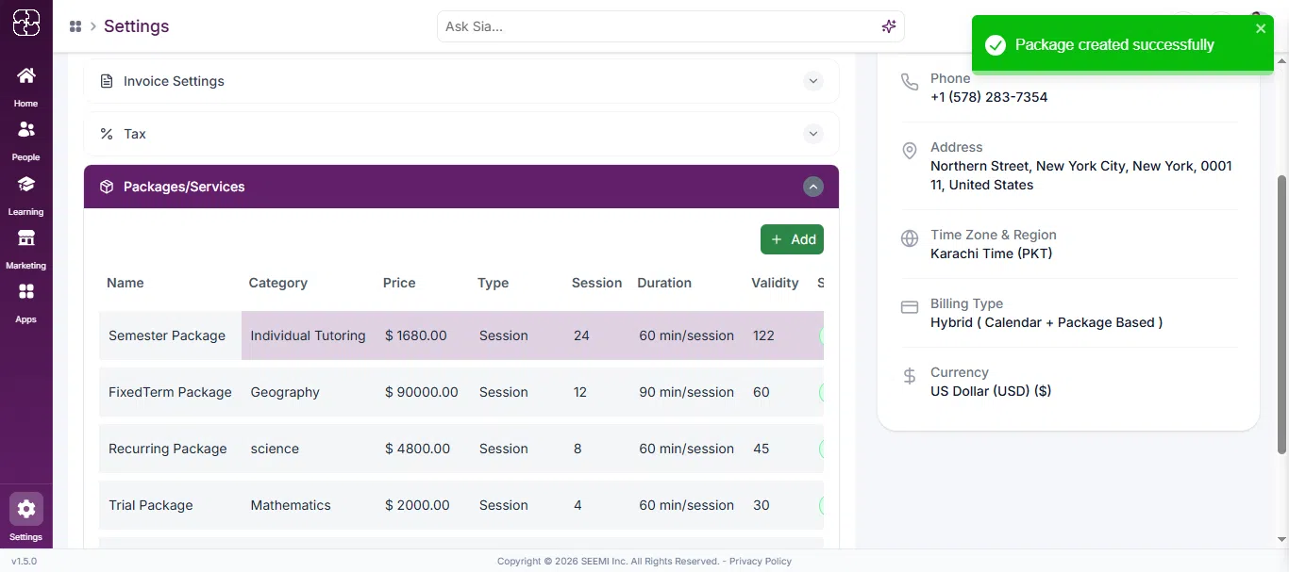The image size is (1289, 572).
Task: Click the Mathematics category cell
Action: 291,505
